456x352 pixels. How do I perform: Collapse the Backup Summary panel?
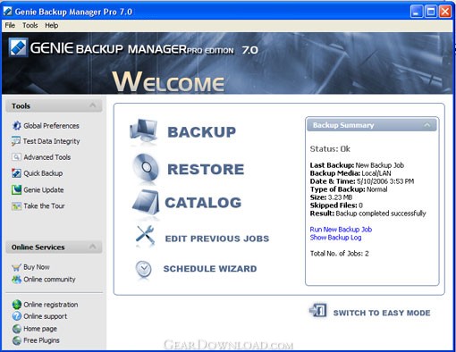tap(427, 125)
